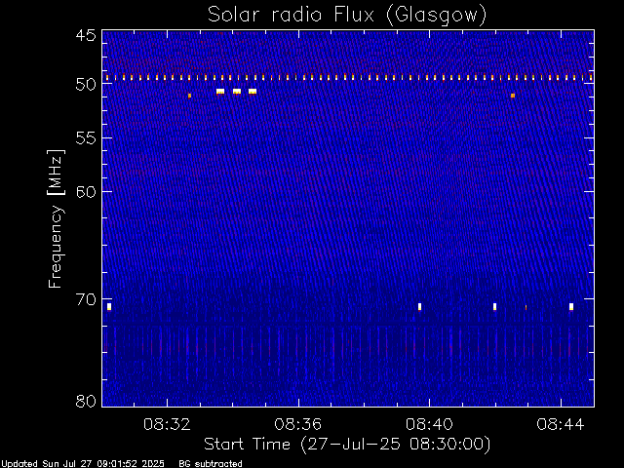The image size is (624, 468).
Task: Click the bright burst at 71 MHz after 08:44
Action: [571, 307]
